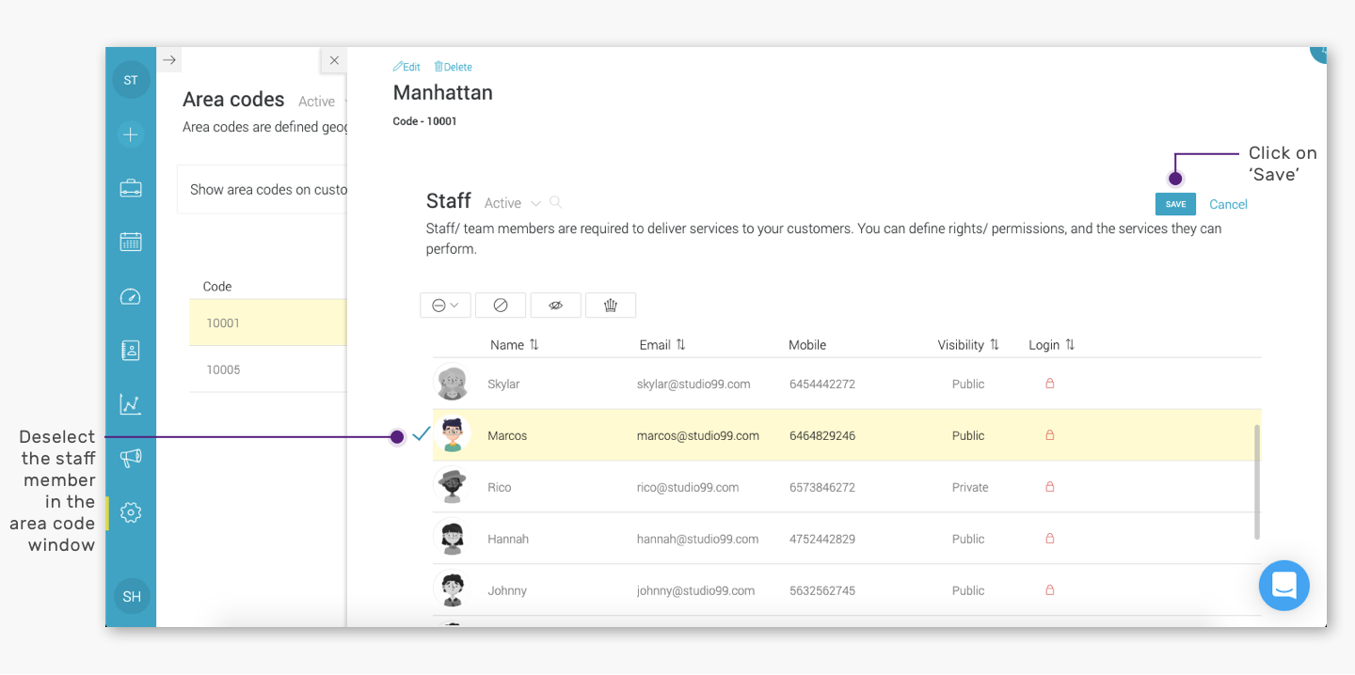Click the login lock icon in Skylar's row
Viewport: 1355px width, 675px height.
point(1050,384)
